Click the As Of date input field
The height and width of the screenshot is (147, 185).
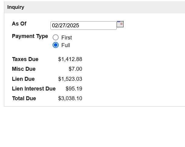(x=83, y=26)
